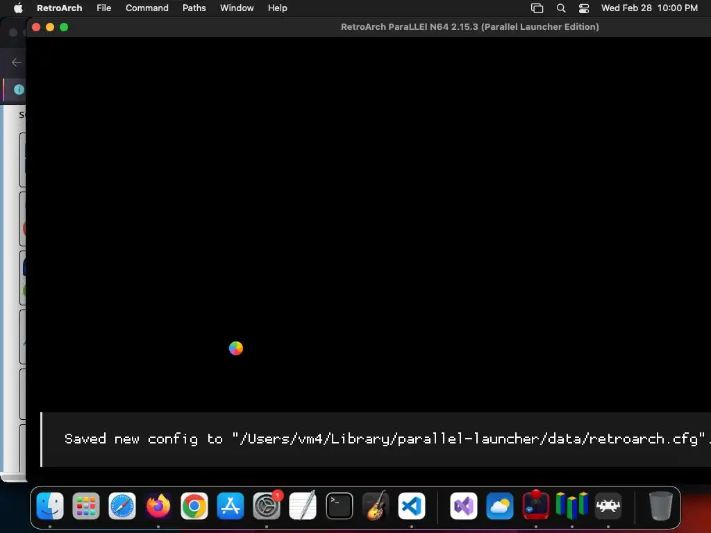Open Visual Studio Code from the Dock

point(412,505)
